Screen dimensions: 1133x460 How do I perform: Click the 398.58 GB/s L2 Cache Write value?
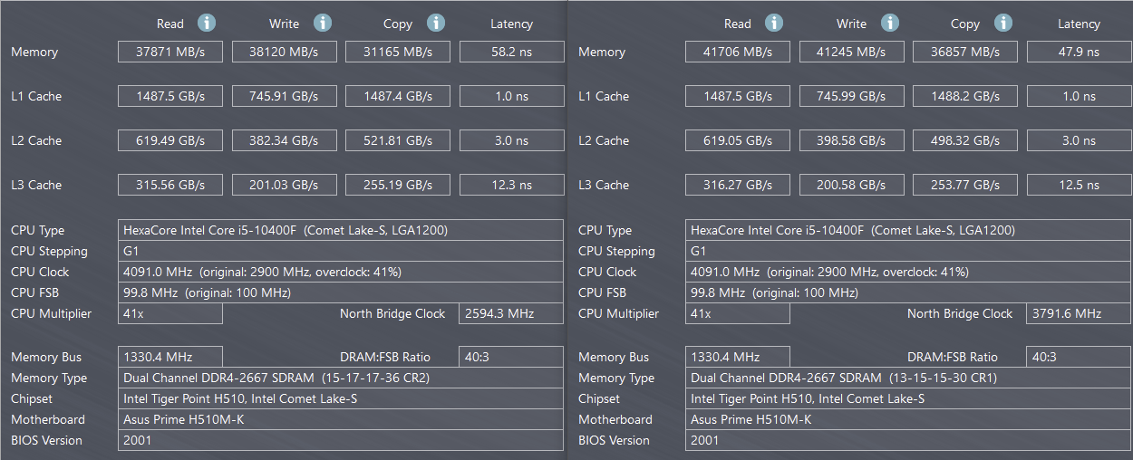(851, 140)
